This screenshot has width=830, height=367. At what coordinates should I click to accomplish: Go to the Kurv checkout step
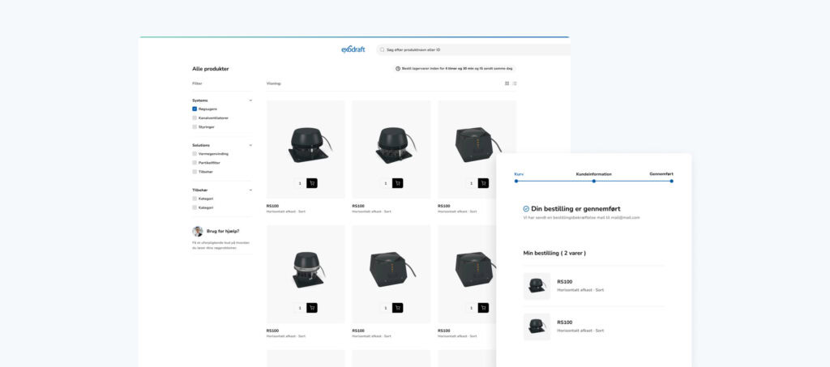coord(516,181)
